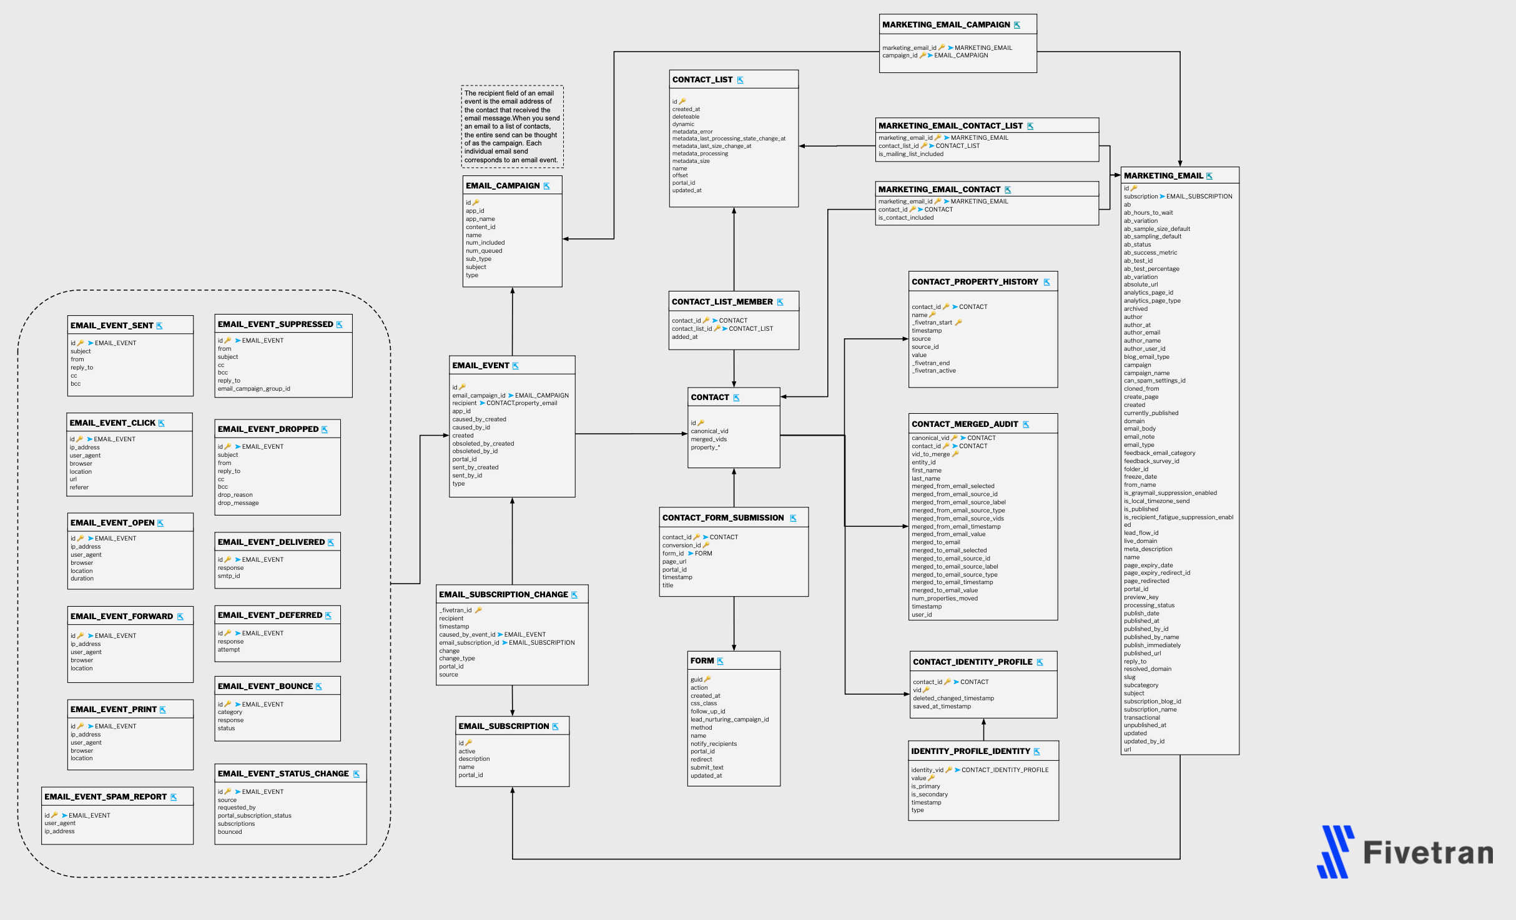Click link icon next to EMAIL_EVENT header
Image resolution: width=1516 pixels, height=920 pixels.
[x=516, y=366]
